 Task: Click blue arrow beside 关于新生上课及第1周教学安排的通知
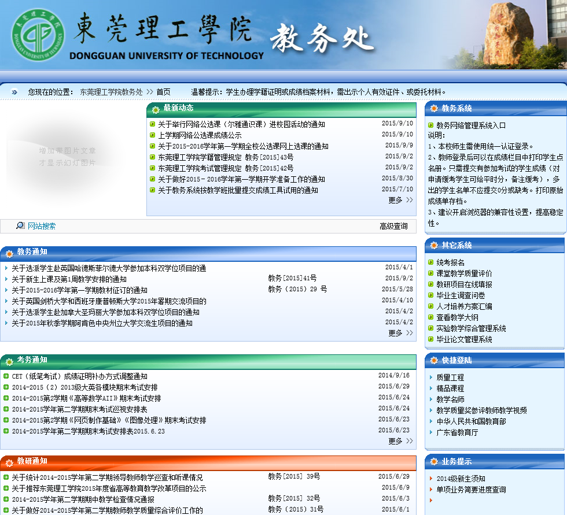[6, 279]
